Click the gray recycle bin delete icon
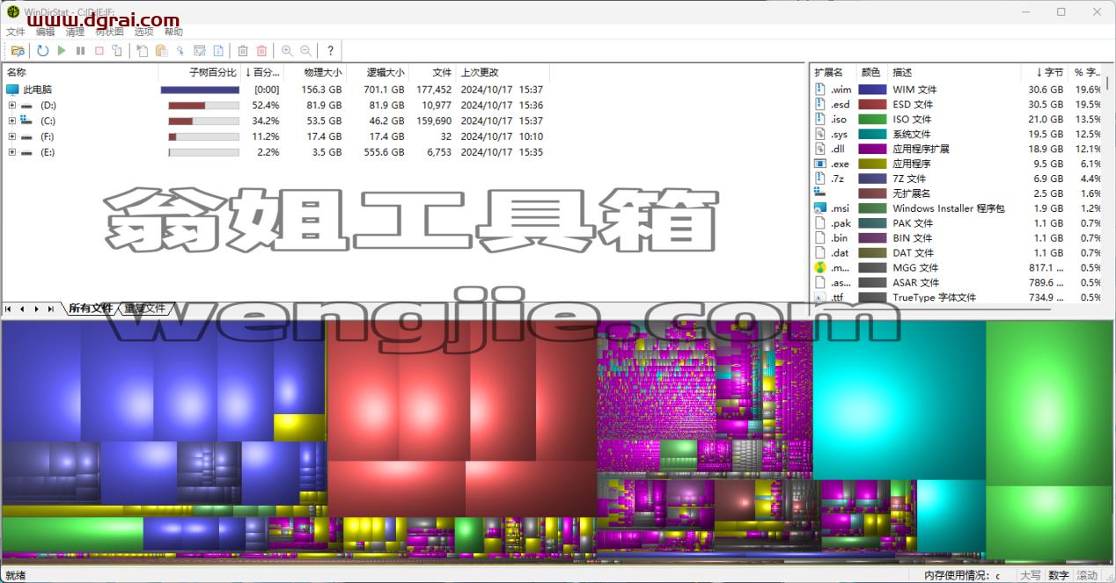Screen dimensions: 1116x583 click(x=243, y=51)
